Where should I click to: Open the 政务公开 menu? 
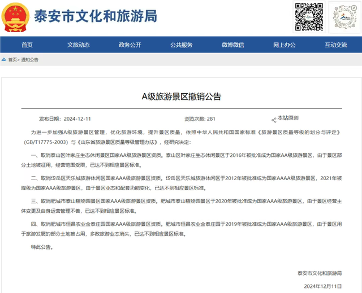coord(130,45)
